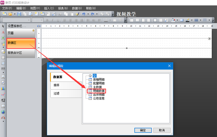Open the font size dropdown
Screen dimensions: 217x137
38,20
